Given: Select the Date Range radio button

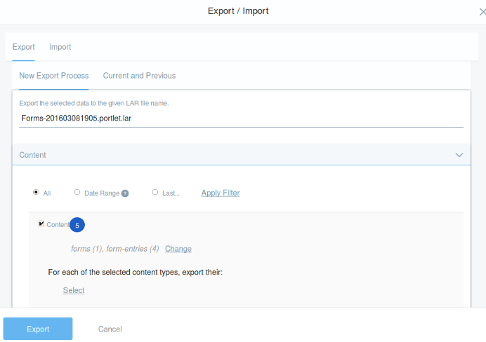Looking at the screenshot, I should (77, 192).
